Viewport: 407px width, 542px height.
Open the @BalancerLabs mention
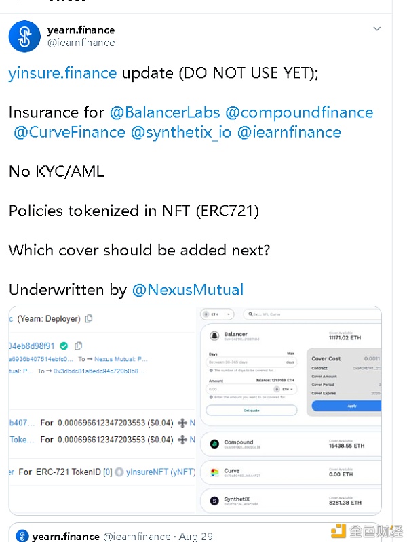coord(165,112)
